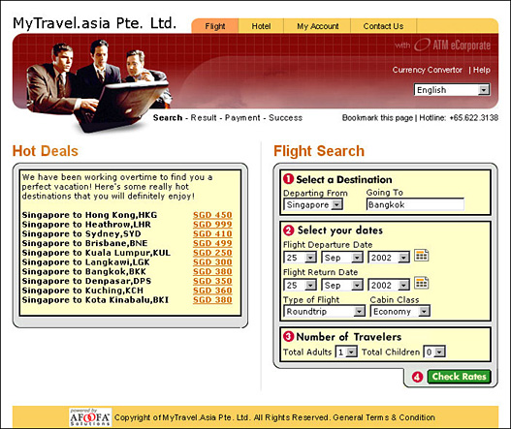Open the English language dropdown
Screen dimensions: 511x429
click(452, 90)
